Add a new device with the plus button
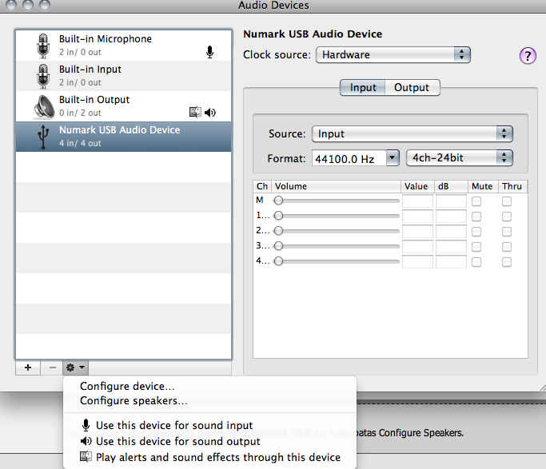546x469 pixels. (x=28, y=368)
